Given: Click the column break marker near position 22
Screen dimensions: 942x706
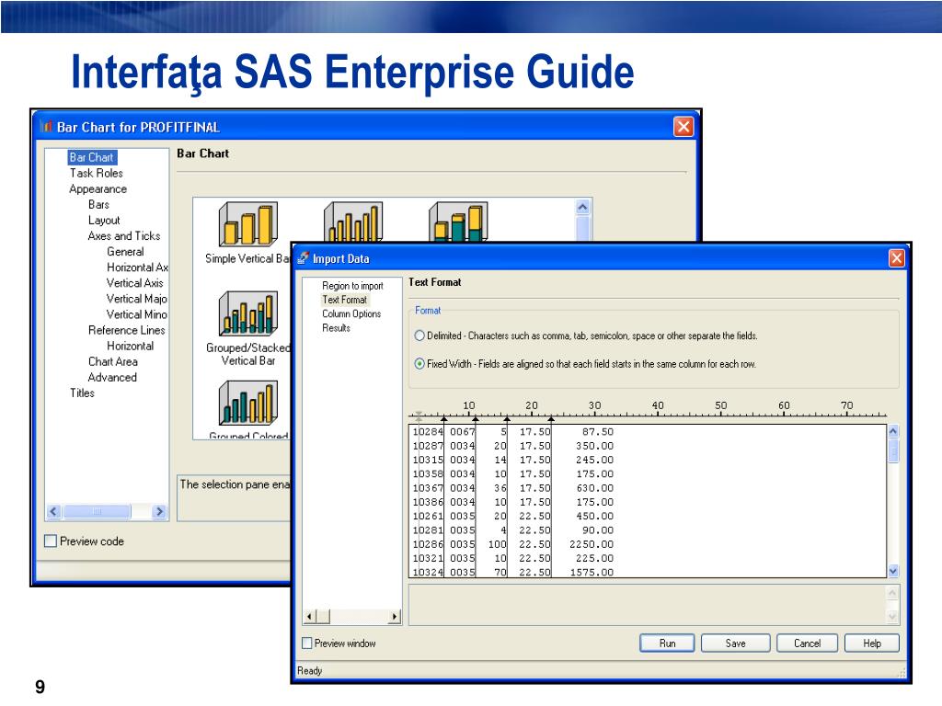Looking at the screenshot, I should 551,419.
